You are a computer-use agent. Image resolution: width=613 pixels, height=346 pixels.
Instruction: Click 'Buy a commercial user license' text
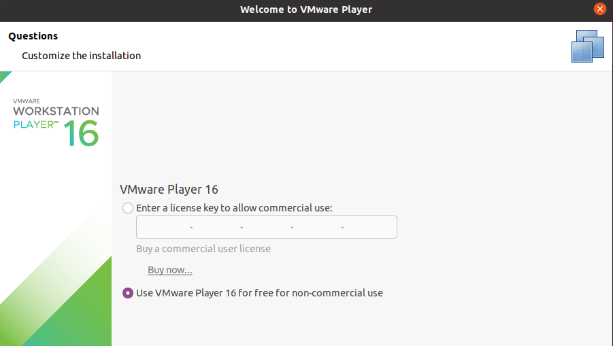tap(203, 249)
